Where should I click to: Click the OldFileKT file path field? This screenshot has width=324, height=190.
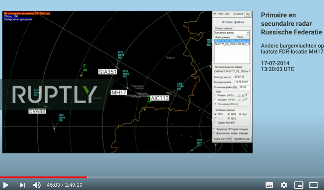coord(232,72)
